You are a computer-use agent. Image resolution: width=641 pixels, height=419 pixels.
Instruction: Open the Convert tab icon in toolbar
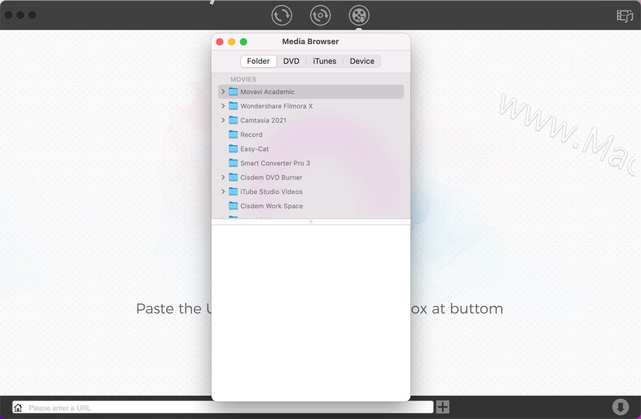pos(282,15)
